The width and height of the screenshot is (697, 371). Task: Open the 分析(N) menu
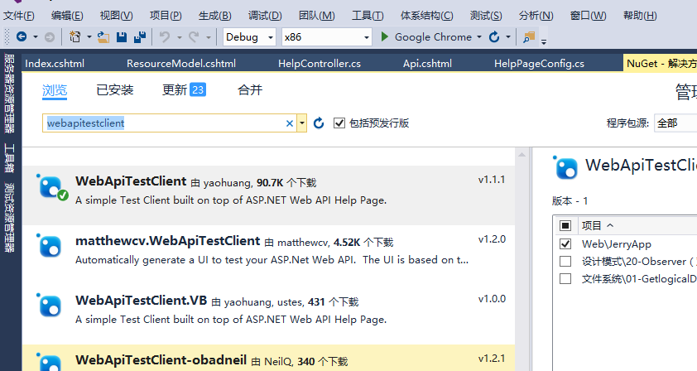point(536,16)
